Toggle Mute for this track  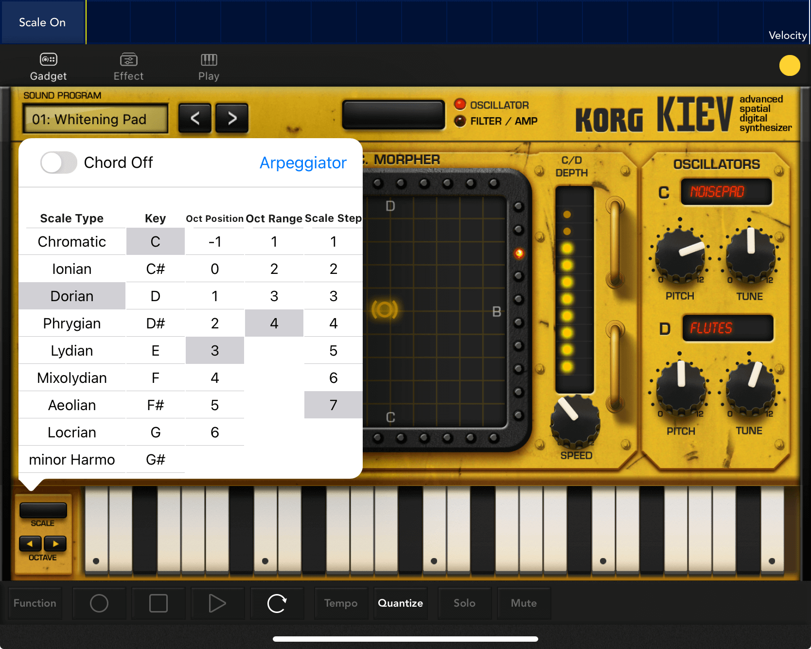tap(524, 603)
